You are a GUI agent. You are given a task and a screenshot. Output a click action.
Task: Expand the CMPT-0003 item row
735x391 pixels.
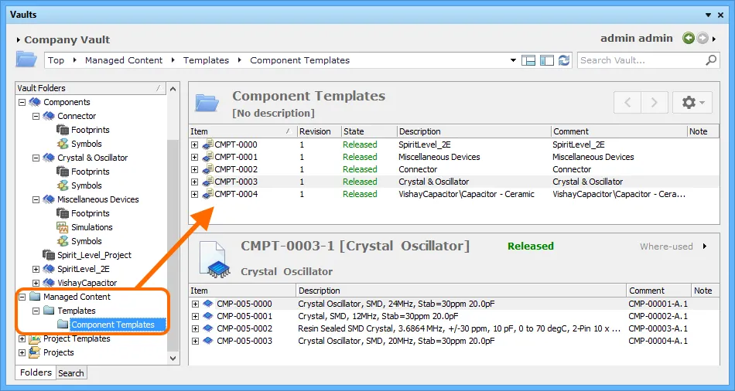[x=195, y=182]
